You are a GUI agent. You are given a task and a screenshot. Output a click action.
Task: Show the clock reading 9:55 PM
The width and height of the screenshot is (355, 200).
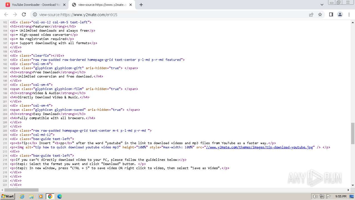coord(341,196)
